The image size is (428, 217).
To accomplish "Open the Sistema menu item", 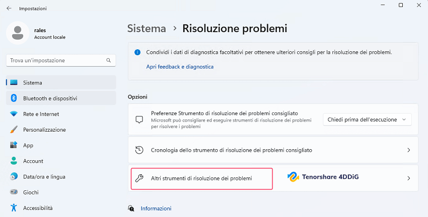I will pos(33,82).
